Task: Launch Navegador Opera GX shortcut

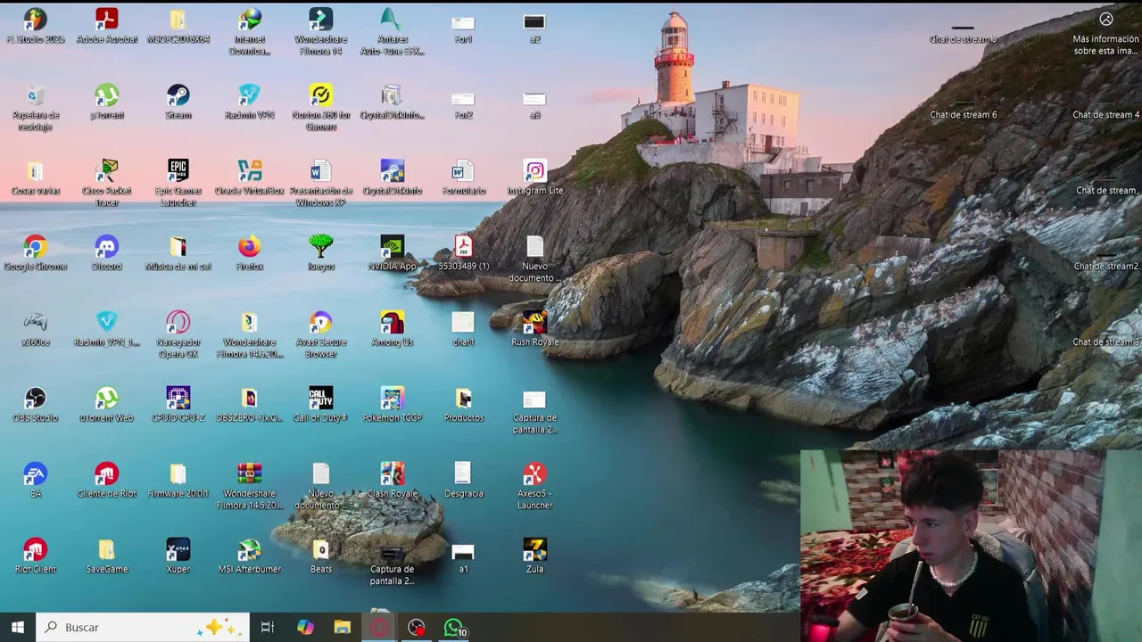Action: (178, 334)
